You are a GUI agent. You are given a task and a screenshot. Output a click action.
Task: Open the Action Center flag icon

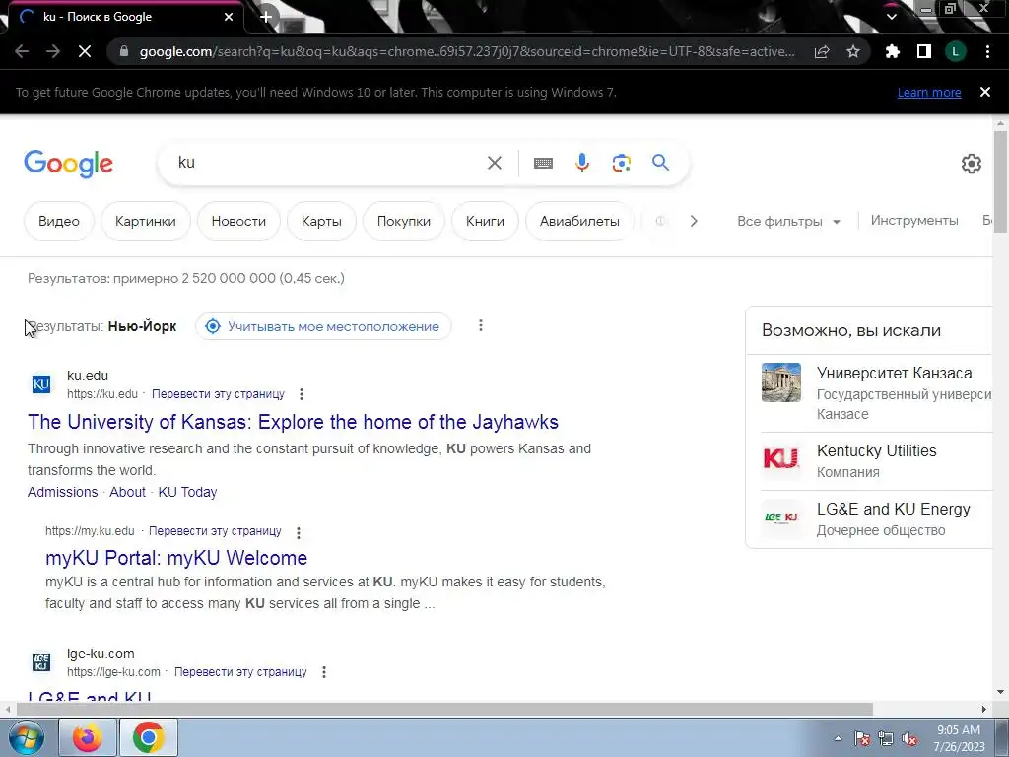coord(862,739)
